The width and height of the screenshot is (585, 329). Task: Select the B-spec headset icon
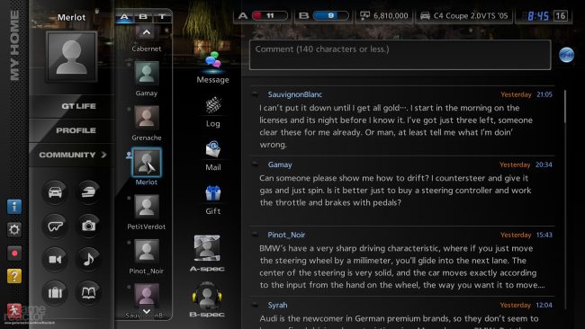click(207, 295)
